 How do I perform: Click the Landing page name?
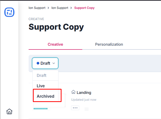(84, 93)
